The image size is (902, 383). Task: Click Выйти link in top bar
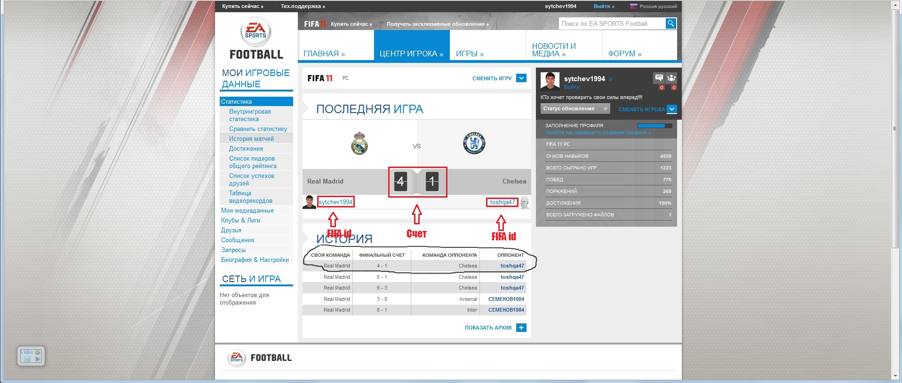coord(604,6)
